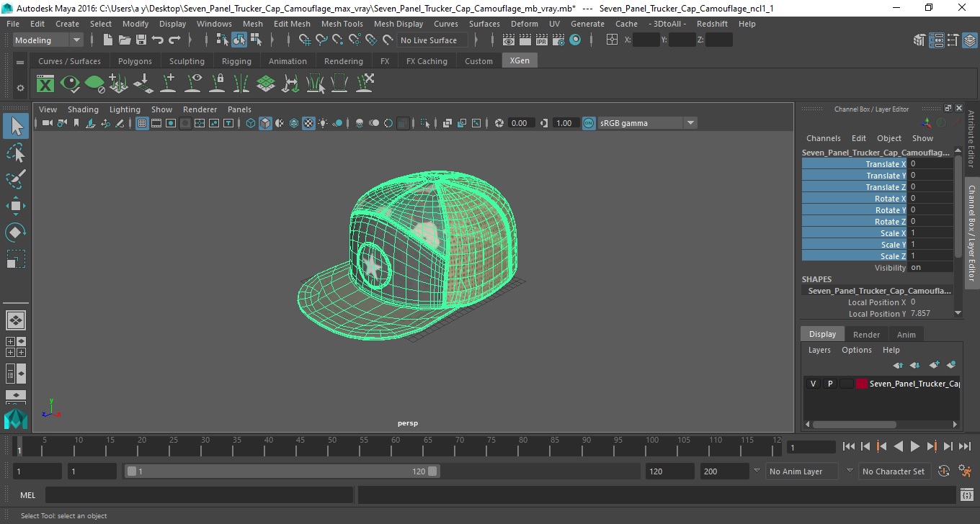Click the XGen green X icon on shelf

(x=45, y=84)
